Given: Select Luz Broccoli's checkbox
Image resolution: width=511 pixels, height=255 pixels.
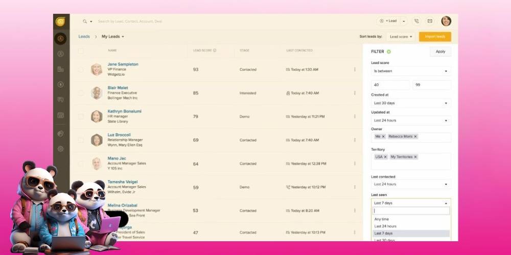Looking at the screenshot, I should click(81, 140).
